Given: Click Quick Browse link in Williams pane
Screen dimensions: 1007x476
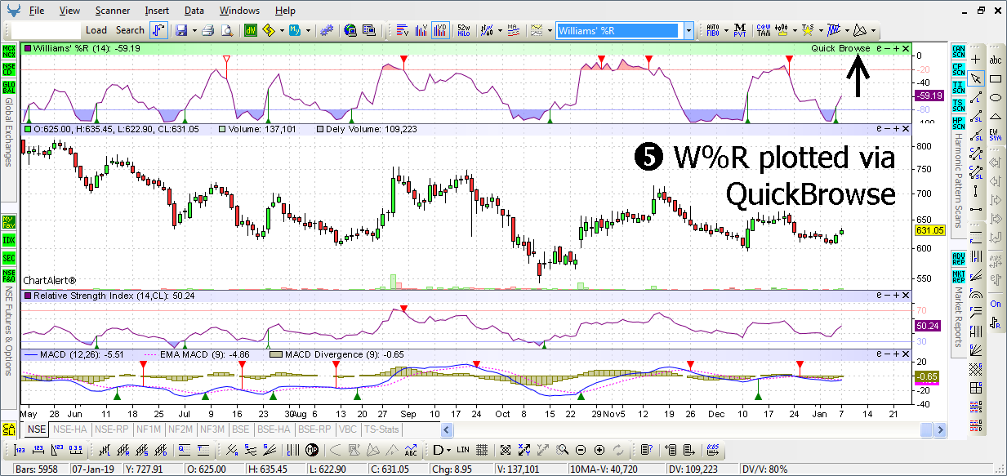Looking at the screenshot, I should coord(840,48).
